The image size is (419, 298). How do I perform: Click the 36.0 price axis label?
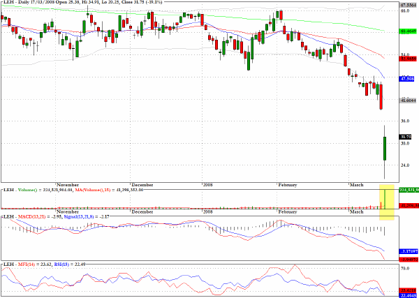coord(404,121)
